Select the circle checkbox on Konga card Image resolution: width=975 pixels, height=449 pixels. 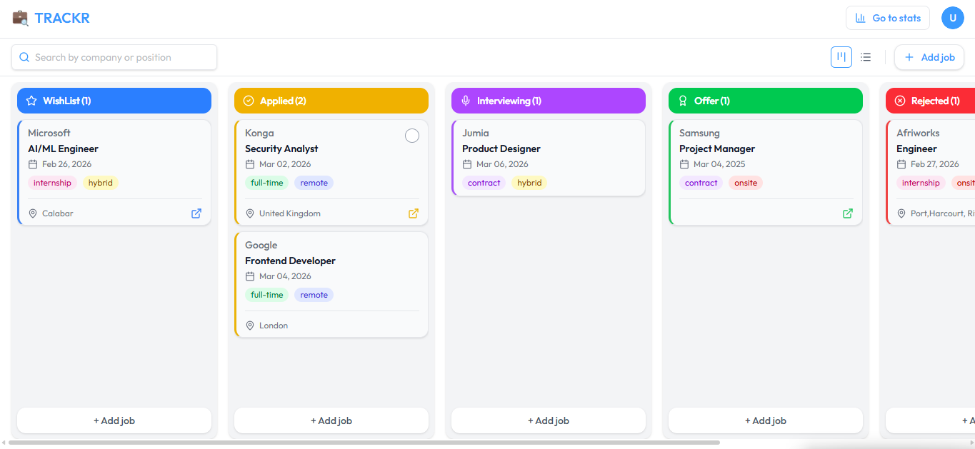point(412,136)
